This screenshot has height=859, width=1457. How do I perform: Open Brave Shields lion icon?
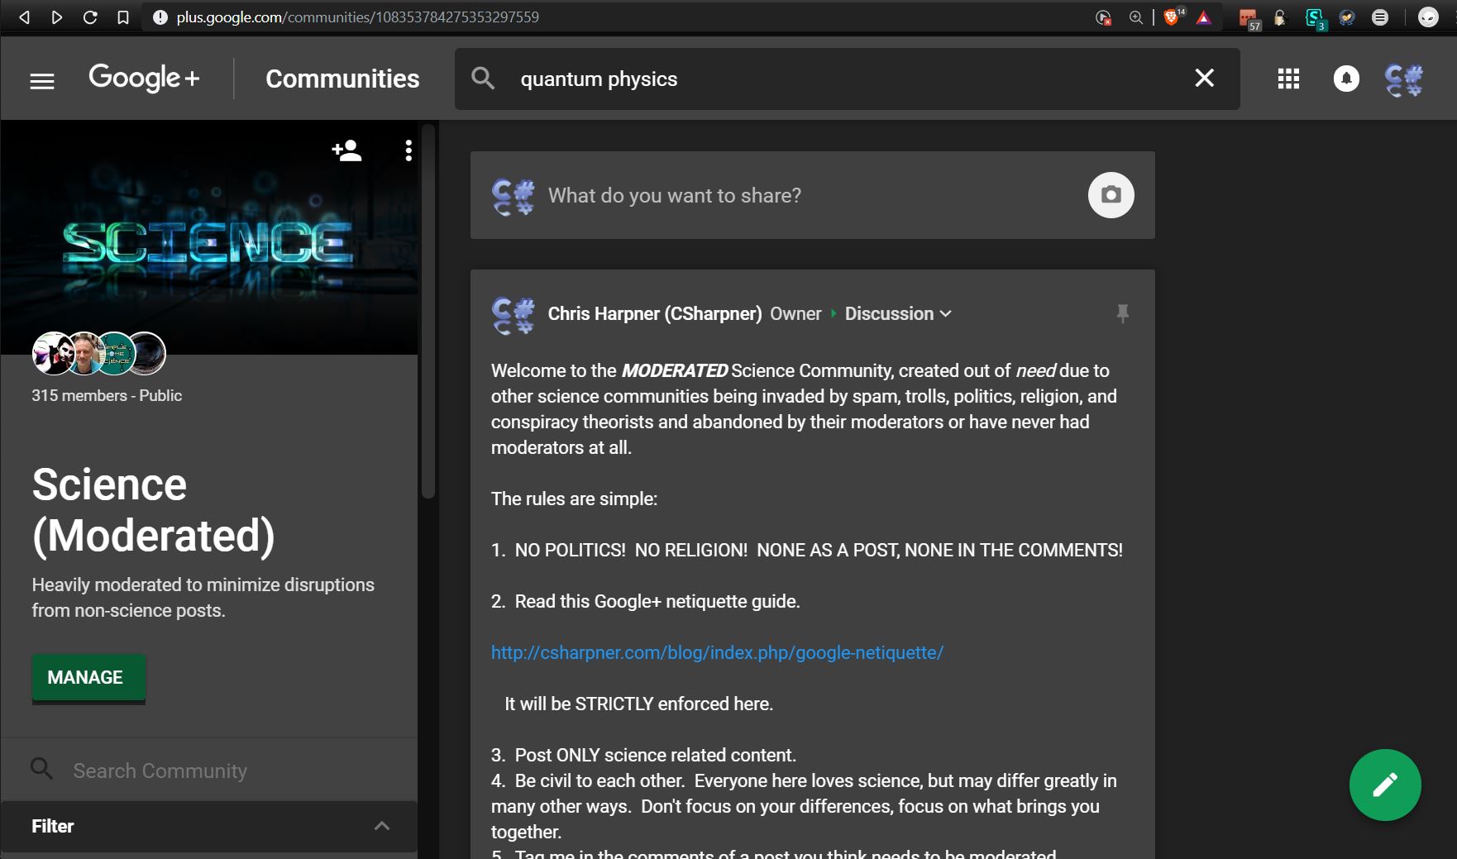point(1173,17)
